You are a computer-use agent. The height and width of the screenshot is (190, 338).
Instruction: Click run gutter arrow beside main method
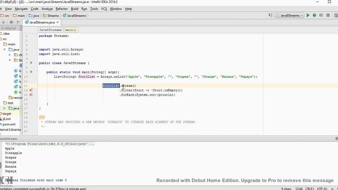coord(31,72)
